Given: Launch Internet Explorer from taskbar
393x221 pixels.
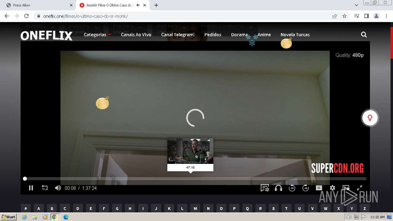Looking at the screenshot, I should click(25, 217).
